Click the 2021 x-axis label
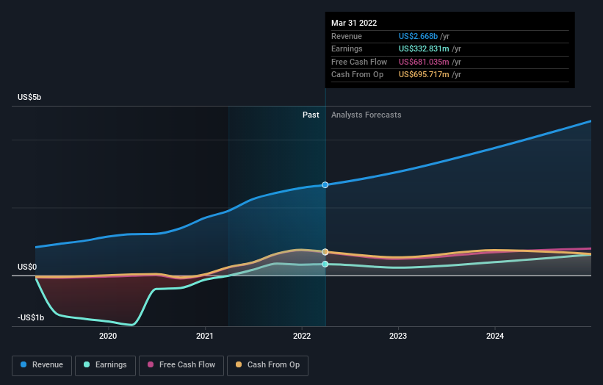The image size is (603, 385). click(x=205, y=337)
